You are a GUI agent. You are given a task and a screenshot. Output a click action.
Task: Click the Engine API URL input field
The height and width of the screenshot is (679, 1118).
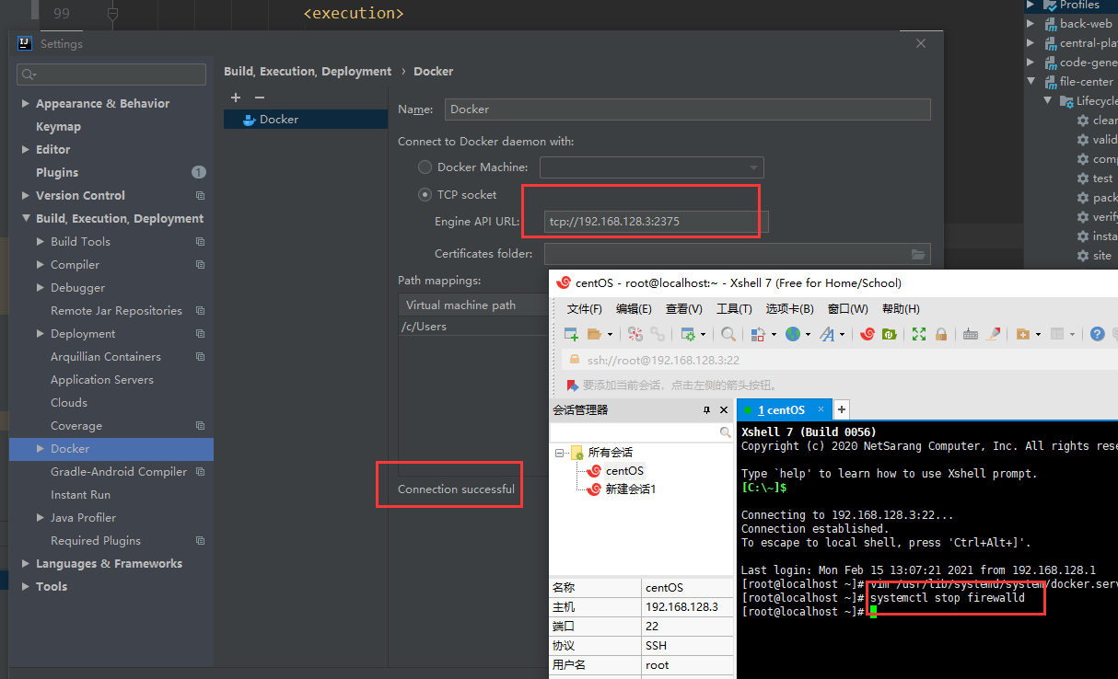tap(656, 222)
